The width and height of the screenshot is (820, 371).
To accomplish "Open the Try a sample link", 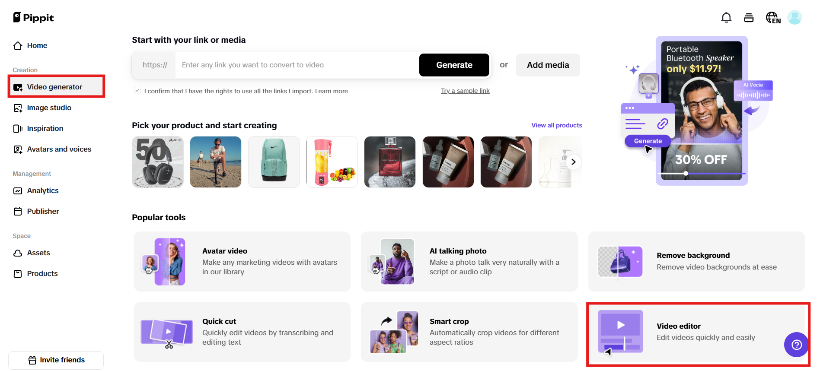I will [x=465, y=91].
